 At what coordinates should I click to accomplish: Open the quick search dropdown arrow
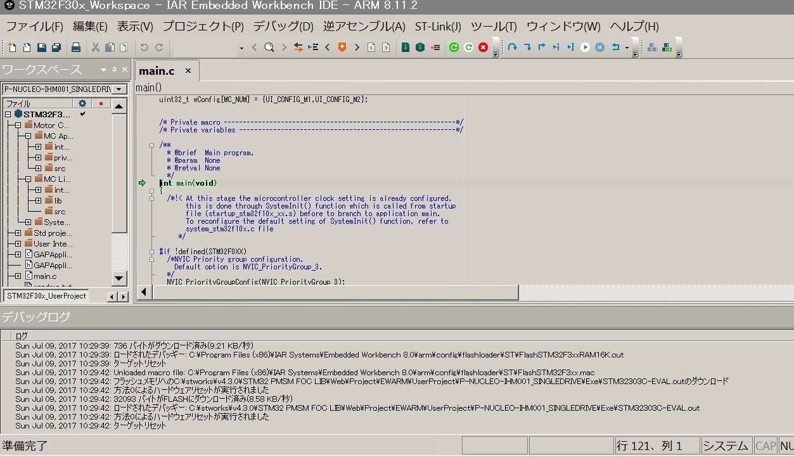pyautogui.click(x=241, y=48)
